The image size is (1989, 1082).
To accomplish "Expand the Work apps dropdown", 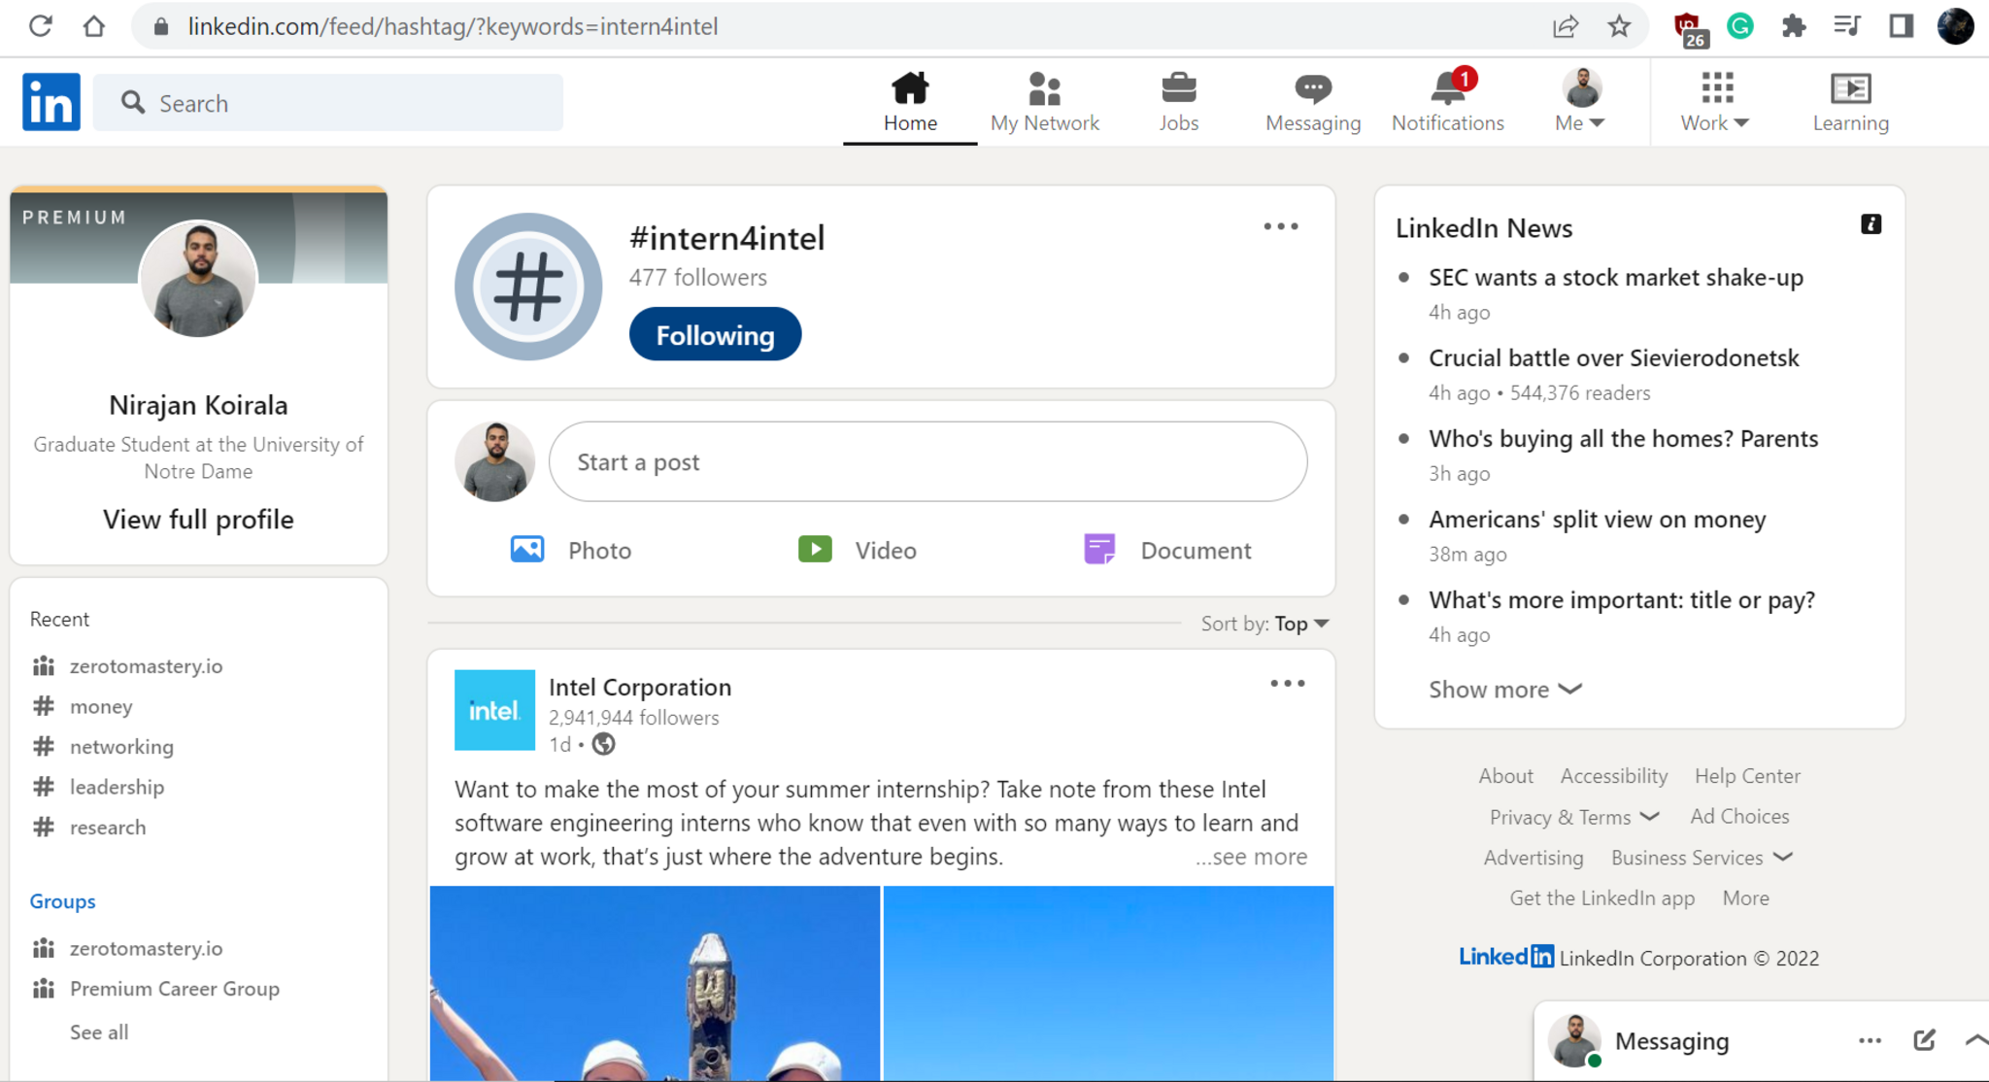I will click(x=1716, y=101).
